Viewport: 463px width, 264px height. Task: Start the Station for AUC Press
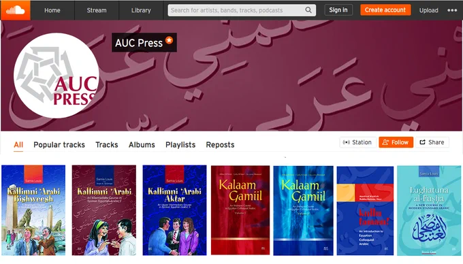(357, 142)
